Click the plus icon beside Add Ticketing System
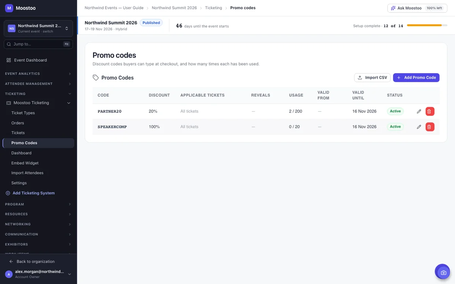The width and height of the screenshot is (455, 284). [8, 193]
